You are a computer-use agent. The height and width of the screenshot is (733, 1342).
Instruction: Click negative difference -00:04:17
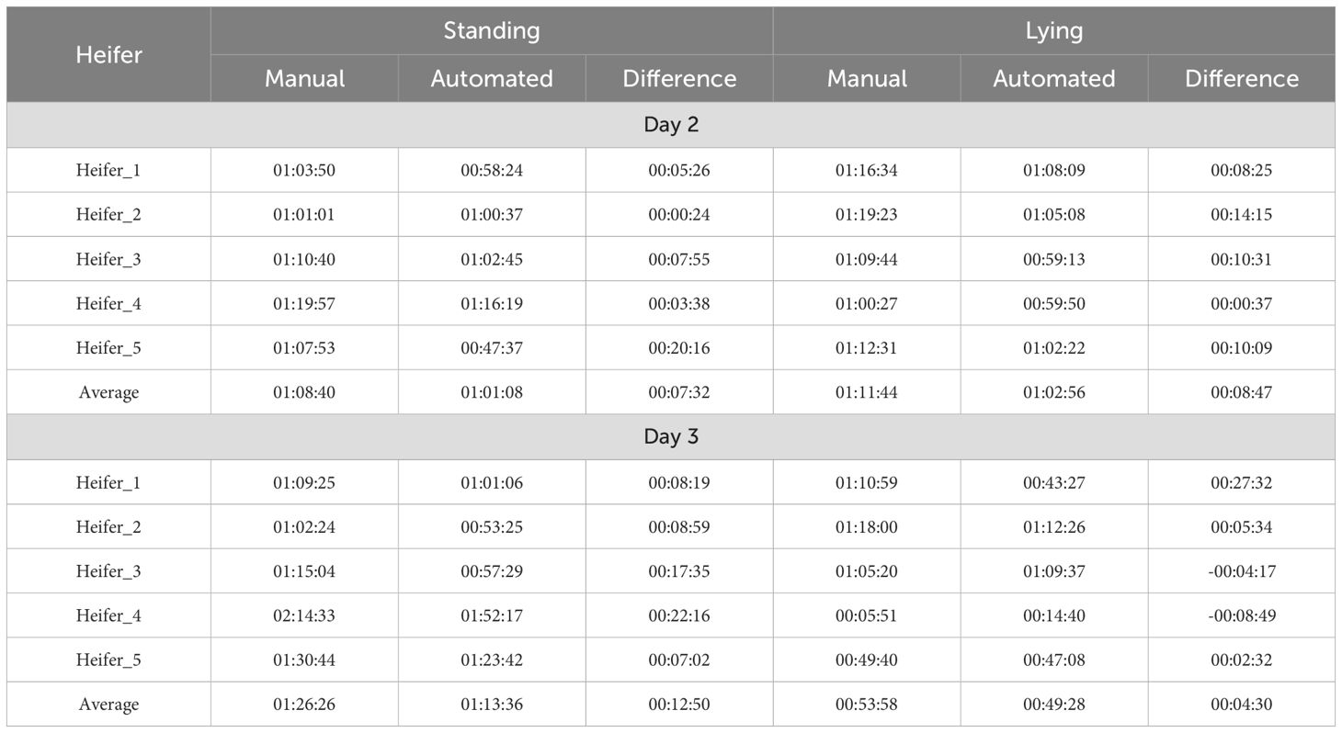point(1242,571)
